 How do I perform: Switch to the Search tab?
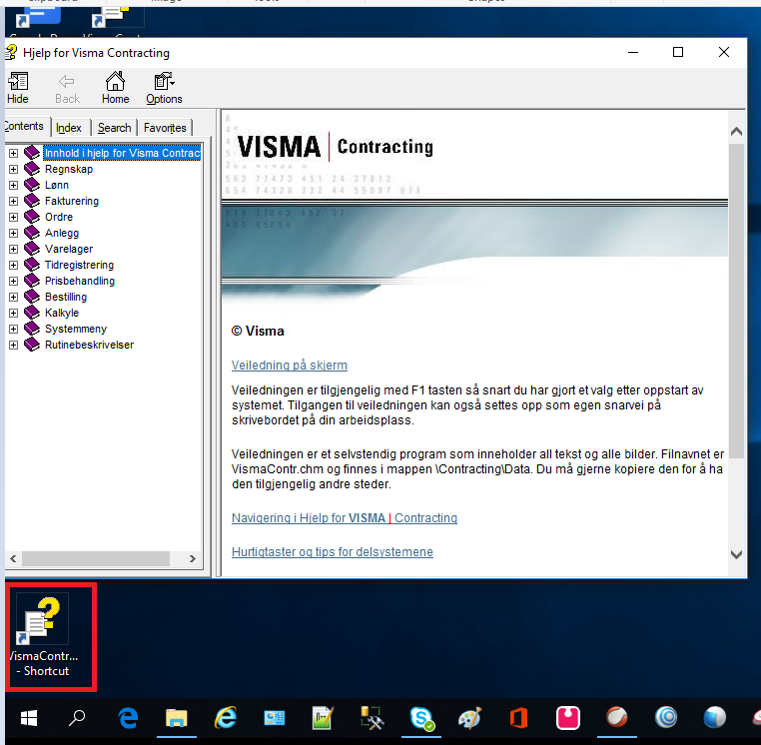[115, 128]
